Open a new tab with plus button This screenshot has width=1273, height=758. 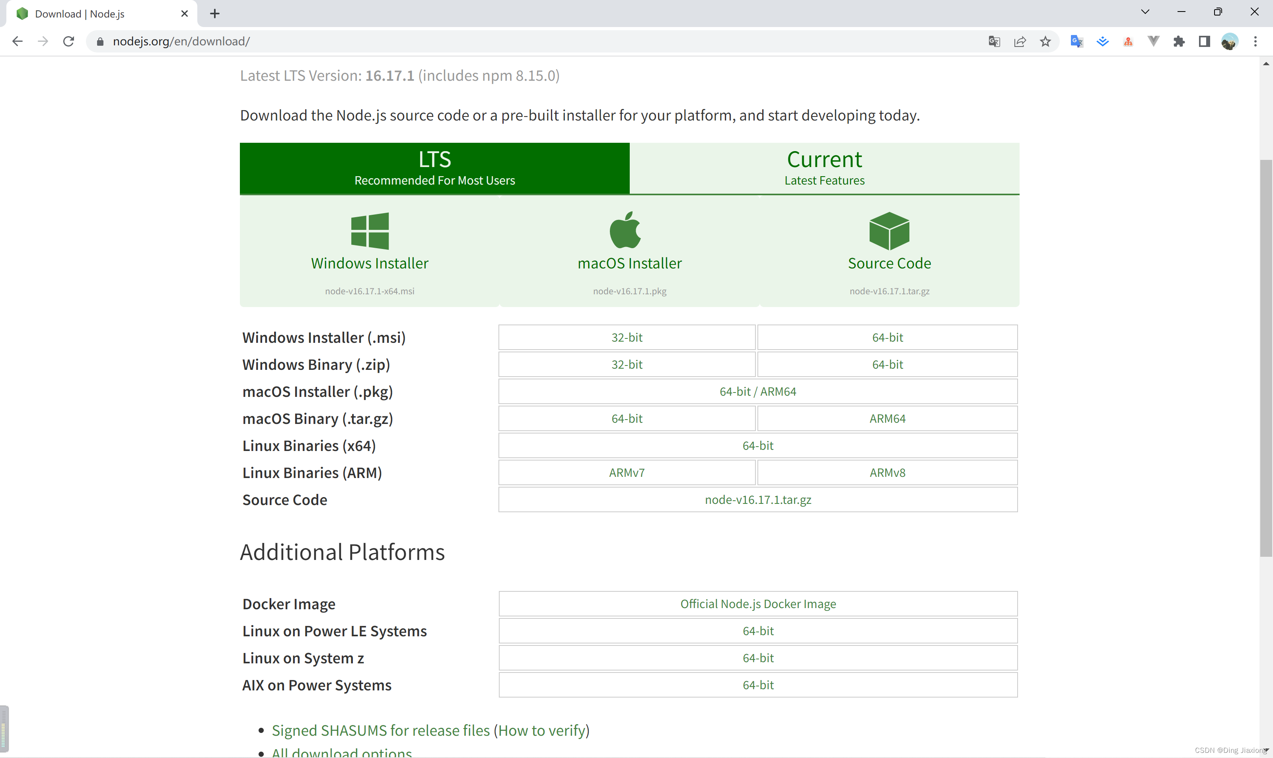click(x=214, y=14)
